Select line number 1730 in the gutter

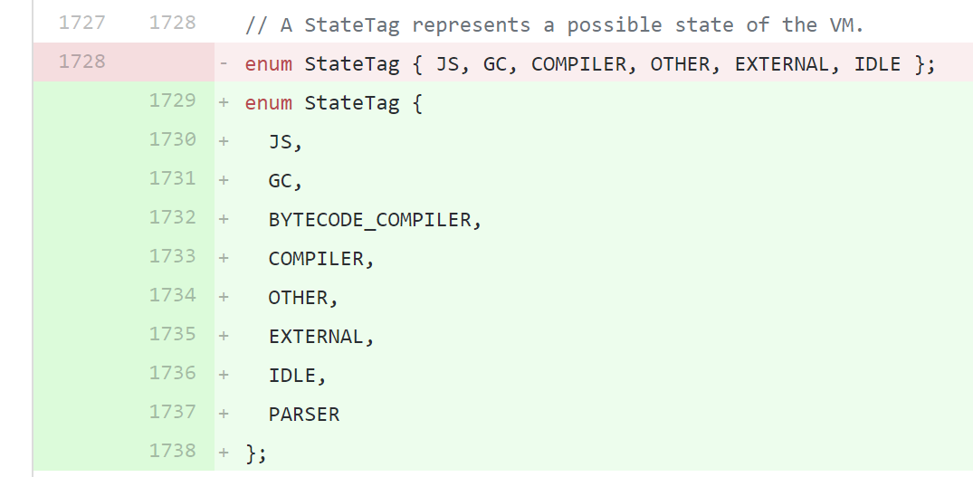pyautogui.click(x=173, y=139)
